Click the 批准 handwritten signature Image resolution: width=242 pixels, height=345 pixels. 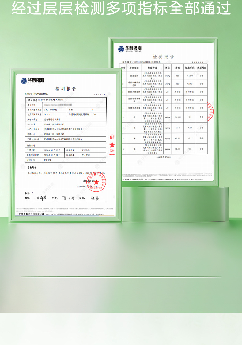pos(95,198)
